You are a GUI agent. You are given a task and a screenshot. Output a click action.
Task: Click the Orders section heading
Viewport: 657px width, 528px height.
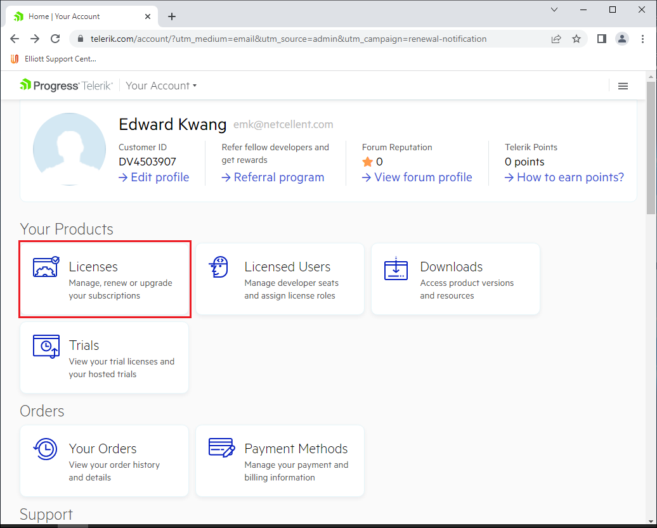pyautogui.click(x=42, y=411)
